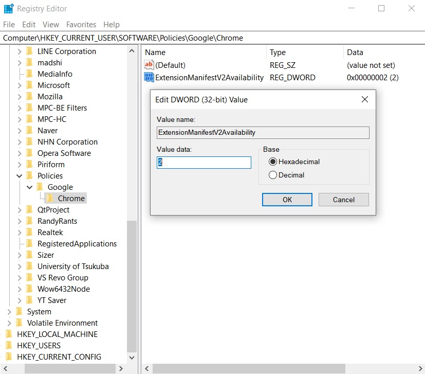
Task: Click the Value data input field
Action: pos(204,162)
